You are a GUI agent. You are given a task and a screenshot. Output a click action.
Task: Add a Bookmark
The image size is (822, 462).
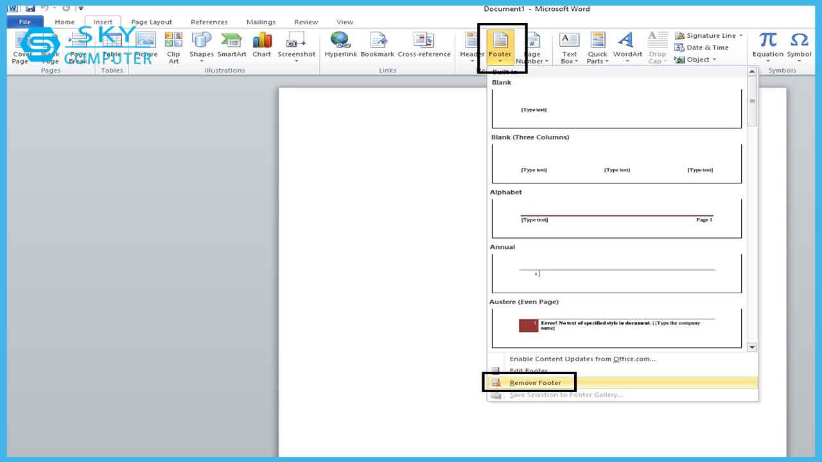click(x=377, y=45)
